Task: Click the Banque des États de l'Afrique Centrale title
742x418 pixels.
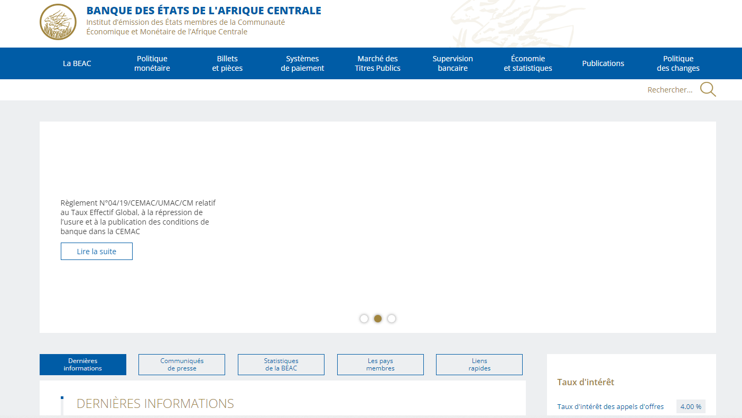Action: click(x=203, y=11)
